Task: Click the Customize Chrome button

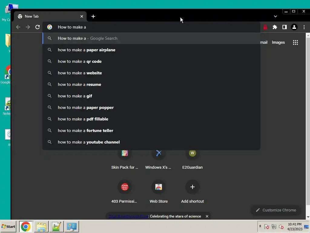Action: click(x=276, y=210)
